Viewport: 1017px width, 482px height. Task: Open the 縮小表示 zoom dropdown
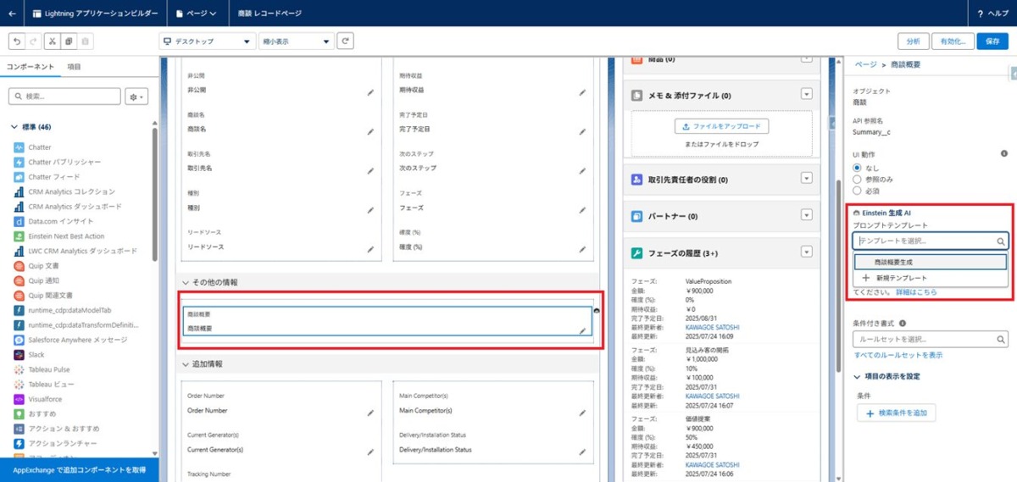[x=296, y=41]
